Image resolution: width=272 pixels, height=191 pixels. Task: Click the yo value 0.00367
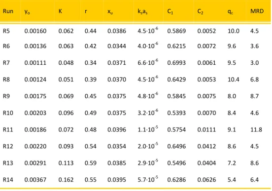click(x=35, y=180)
